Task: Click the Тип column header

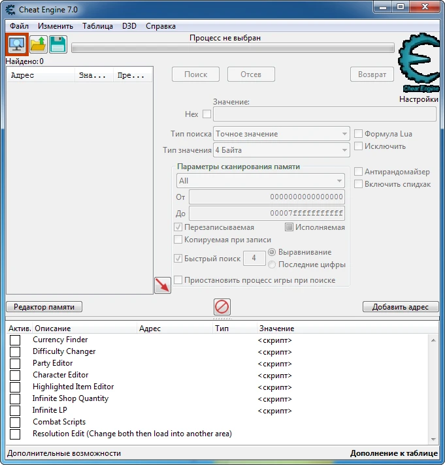Action: click(x=235, y=329)
